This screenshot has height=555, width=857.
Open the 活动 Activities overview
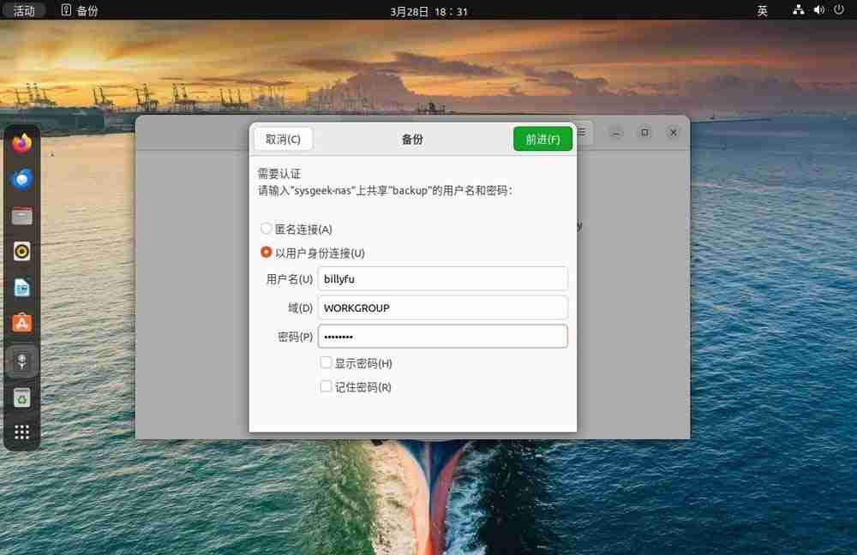click(x=23, y=10)
